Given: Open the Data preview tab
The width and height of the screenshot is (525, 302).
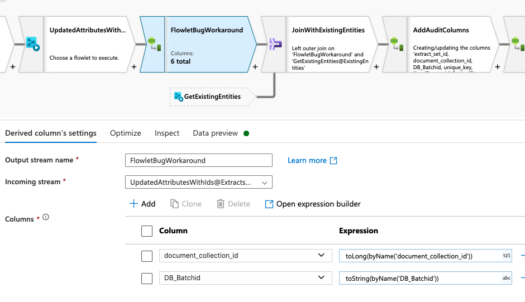Looking at the screenshot, I should tap(215, 133).
